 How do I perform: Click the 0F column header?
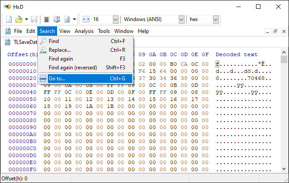205,54
